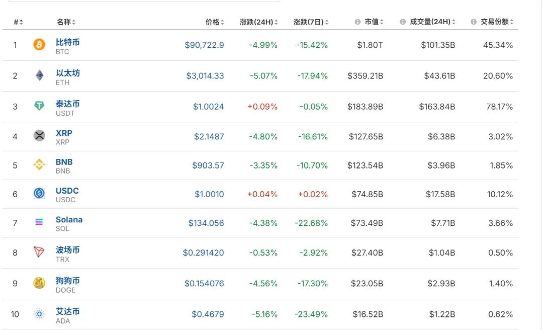Open the 比特币 name link
The image size is (543, 330).
[67, 42]
